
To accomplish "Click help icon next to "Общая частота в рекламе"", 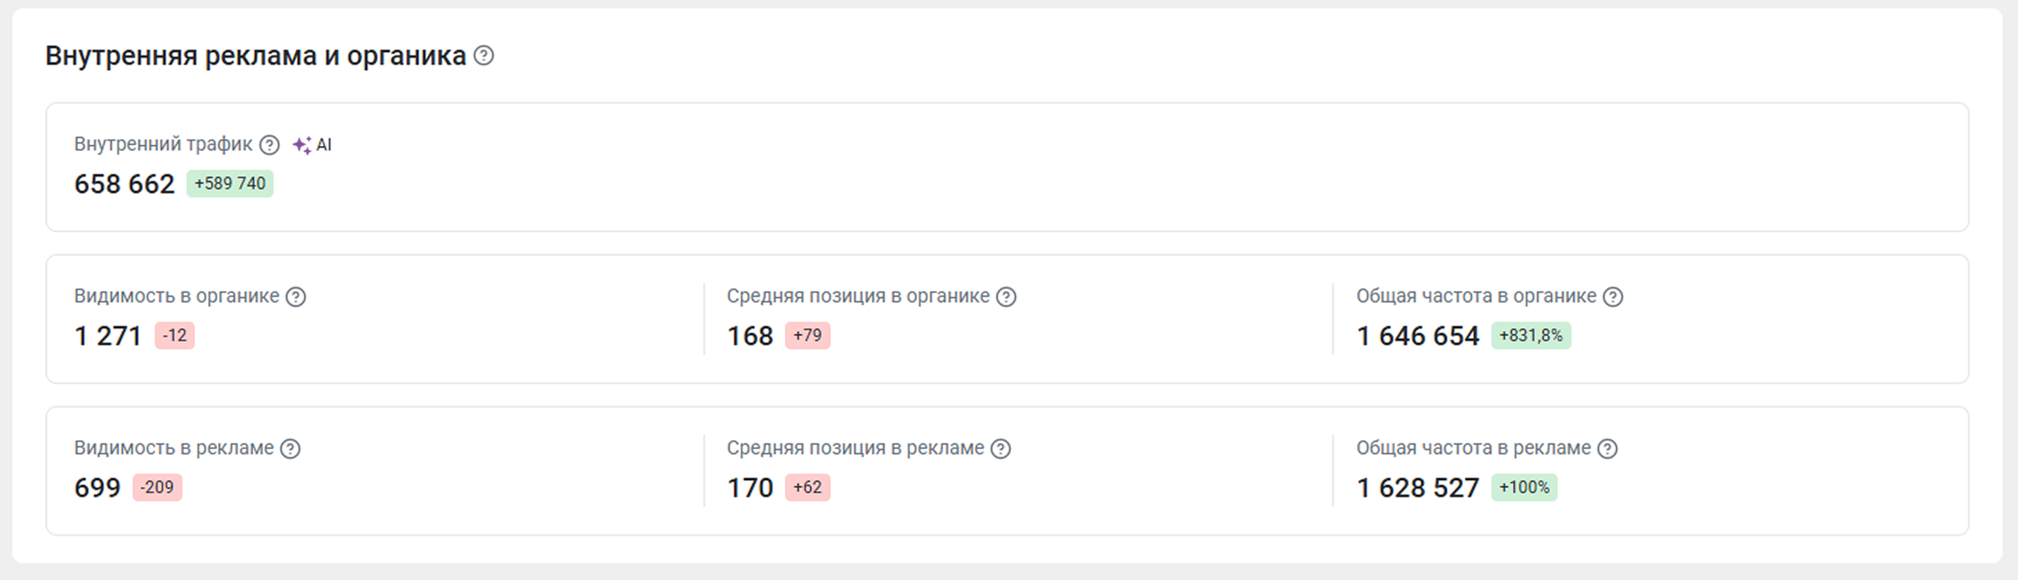I will point(1607,449).
